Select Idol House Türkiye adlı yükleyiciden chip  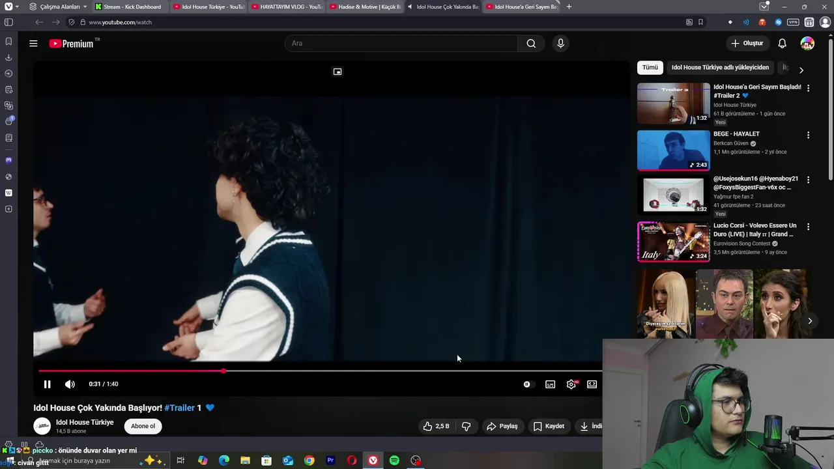[720, 67]
